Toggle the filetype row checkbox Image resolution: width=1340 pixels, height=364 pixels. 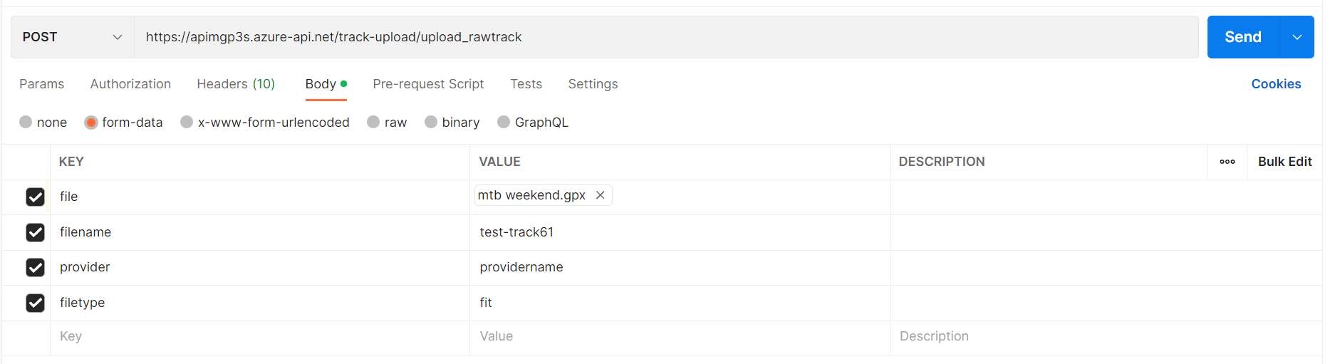point(35,303)
